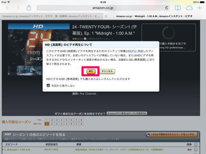Select TV season 8
Viewport: 206px width, 154px height.
81,120
